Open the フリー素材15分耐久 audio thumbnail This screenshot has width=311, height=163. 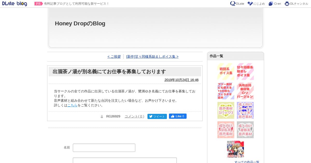[226, 91]
